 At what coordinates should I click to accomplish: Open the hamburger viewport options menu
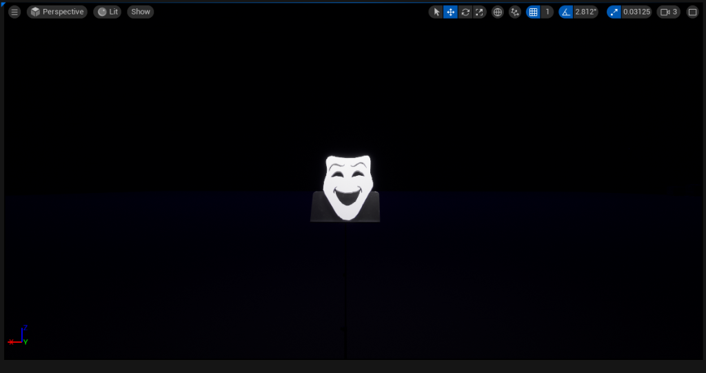coord(14,12)
